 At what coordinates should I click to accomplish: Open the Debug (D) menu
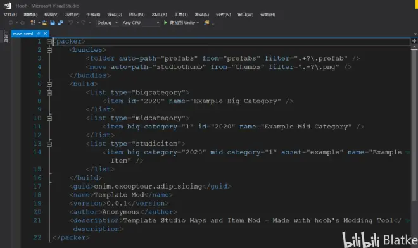pyautogui.click(x=115, y=15)
